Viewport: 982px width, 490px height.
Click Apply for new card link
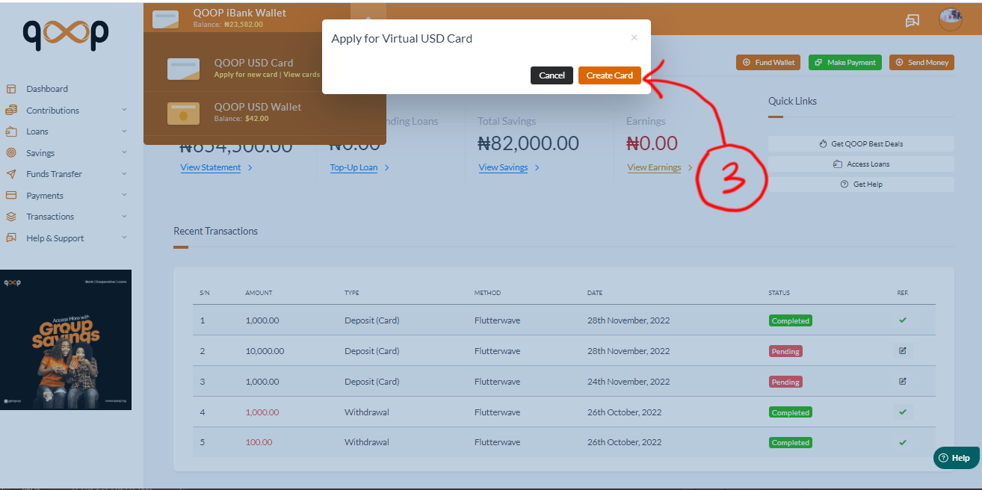(x=245, y=75)
